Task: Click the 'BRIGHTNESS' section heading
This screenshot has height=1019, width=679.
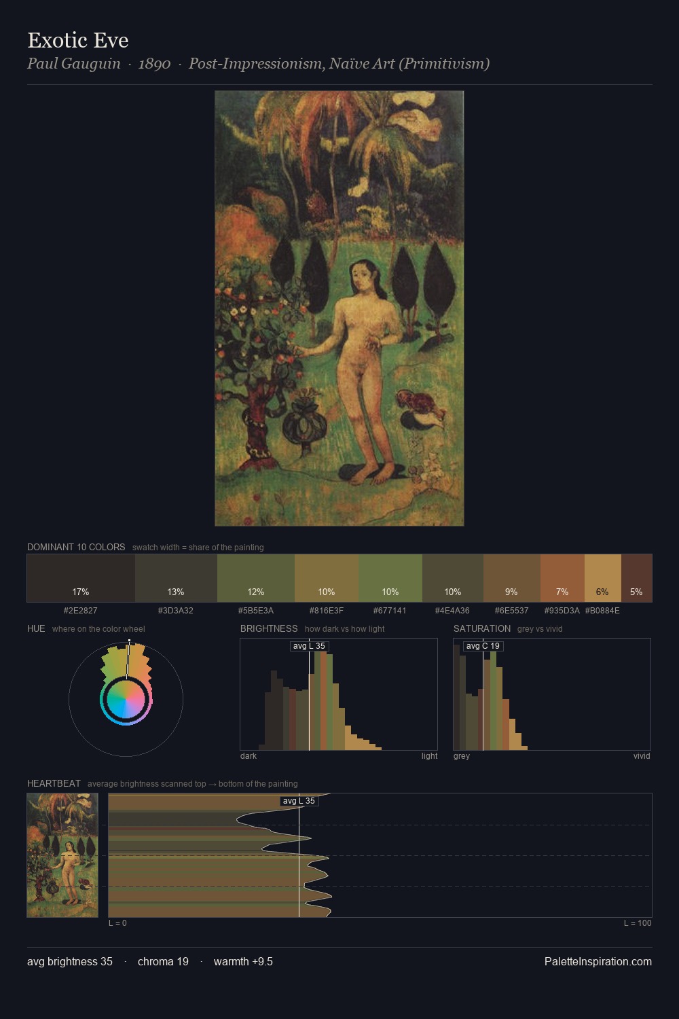Action: [x=269, y=628]
